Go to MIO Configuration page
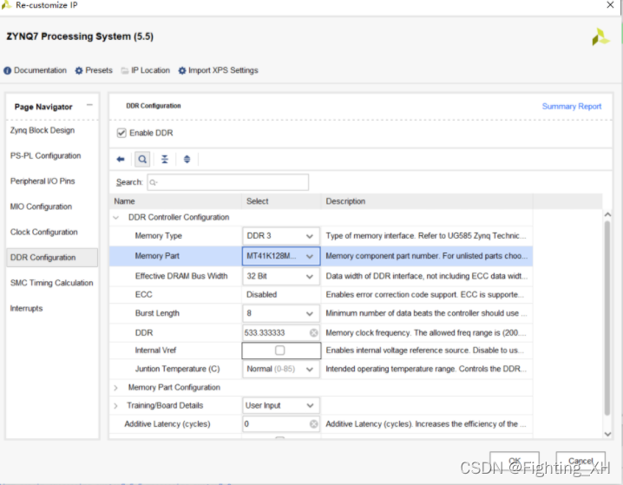The width and height of the screenshot is (623, 485). click(41, 206)
